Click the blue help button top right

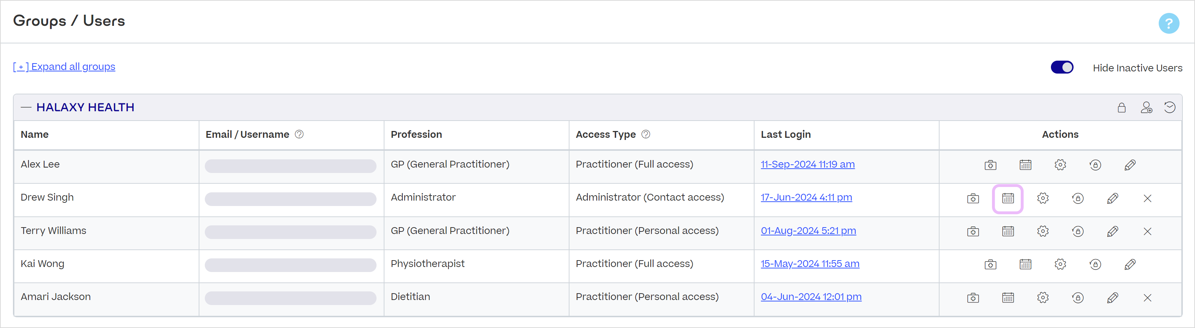1169,23
